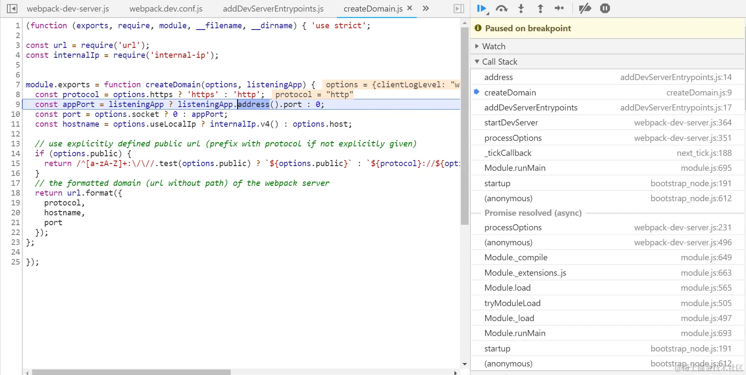746x375 pixels.
Task: Click the 'Paused on breakpoint' message
Action: [x=528, y=28]
